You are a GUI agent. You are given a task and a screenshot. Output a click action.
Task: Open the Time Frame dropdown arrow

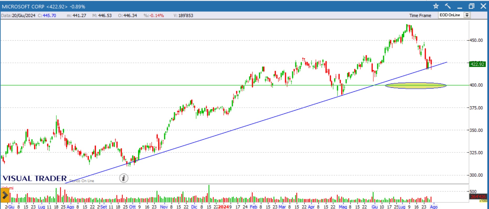(x=467, y=15)
